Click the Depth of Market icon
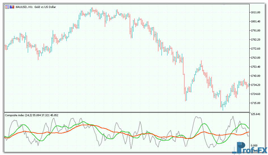 [12, 7]
